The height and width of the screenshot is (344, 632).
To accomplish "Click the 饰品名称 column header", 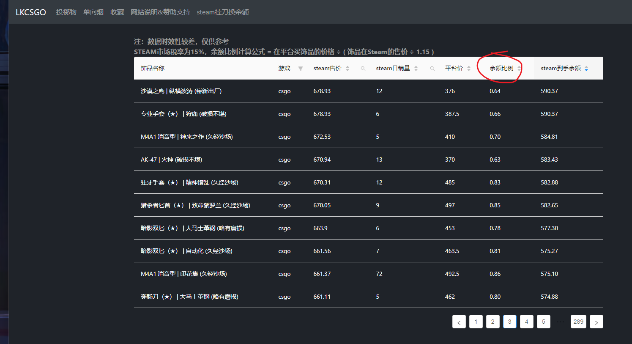I will [153, 68].
